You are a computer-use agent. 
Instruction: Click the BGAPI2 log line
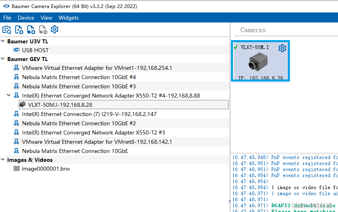285,205
